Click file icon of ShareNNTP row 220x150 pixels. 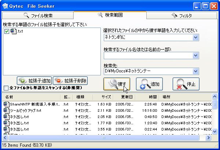(x=6, y=104)
